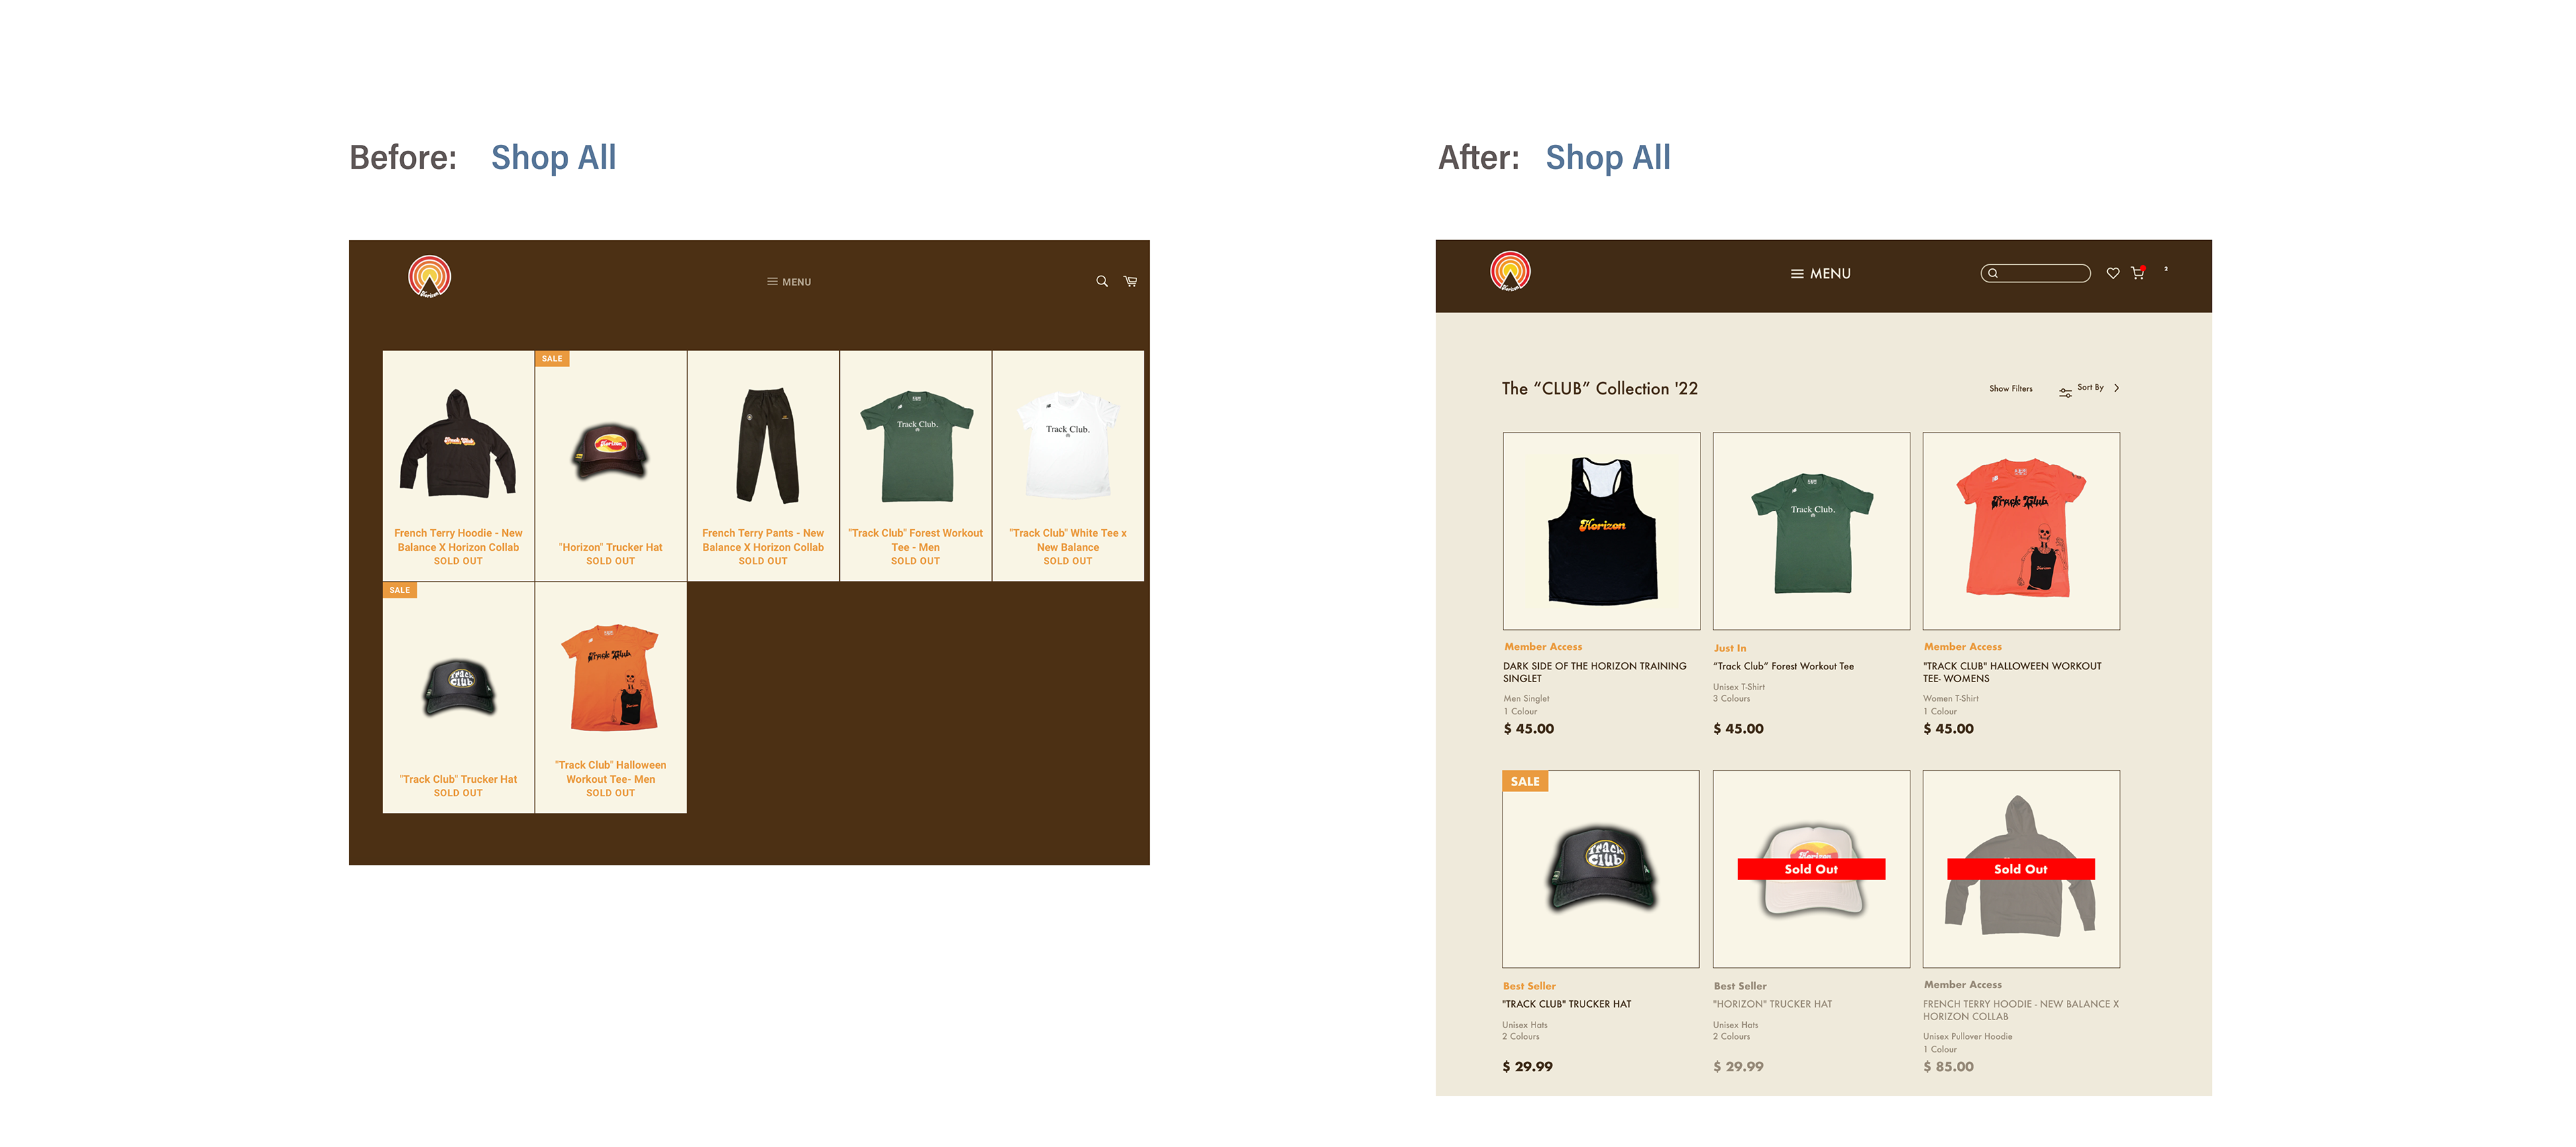Open French Terry Pants product in Before grid

coord(763,466)
